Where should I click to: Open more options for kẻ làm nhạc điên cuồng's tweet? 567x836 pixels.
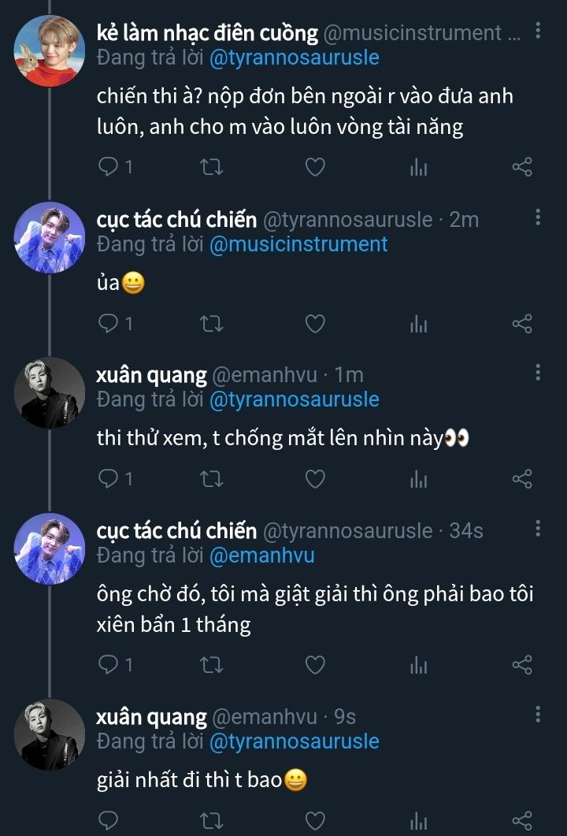538,32
